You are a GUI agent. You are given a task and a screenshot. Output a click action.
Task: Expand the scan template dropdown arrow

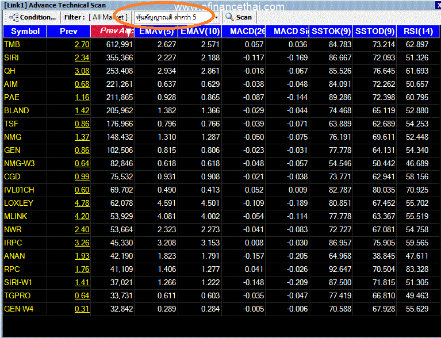click(216, 18)
